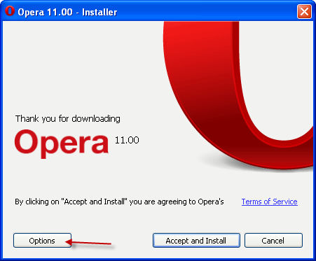316x261 pixels.
Task: Click Accept and Install button
Action: [196, 241]
